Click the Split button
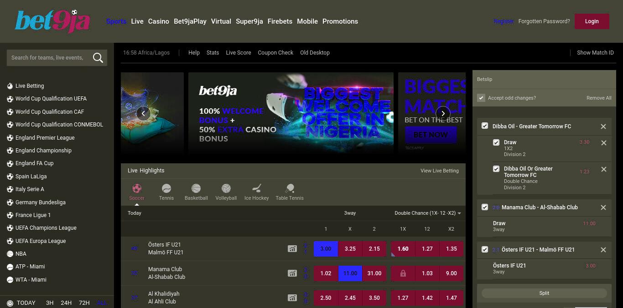Image resolution: width=623 pixels, height=308 pixels. (544, 293)
